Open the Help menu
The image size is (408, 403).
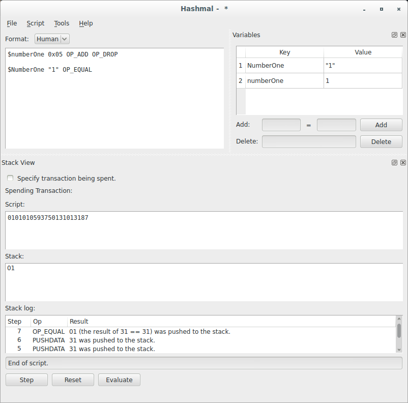click(85, 23)
